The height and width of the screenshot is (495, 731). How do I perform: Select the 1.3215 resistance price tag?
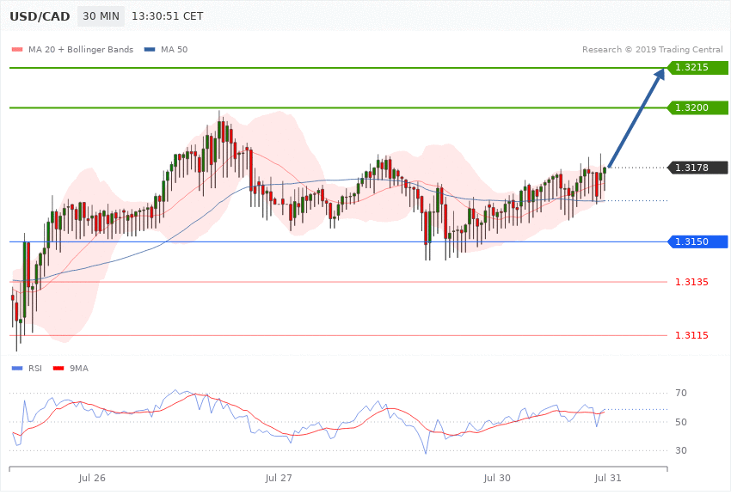pyautogui.click(x=697, y=68)
